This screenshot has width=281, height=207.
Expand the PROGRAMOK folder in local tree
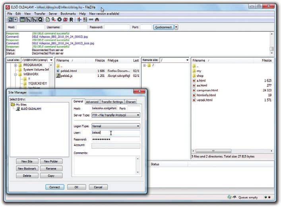point(16,65)
